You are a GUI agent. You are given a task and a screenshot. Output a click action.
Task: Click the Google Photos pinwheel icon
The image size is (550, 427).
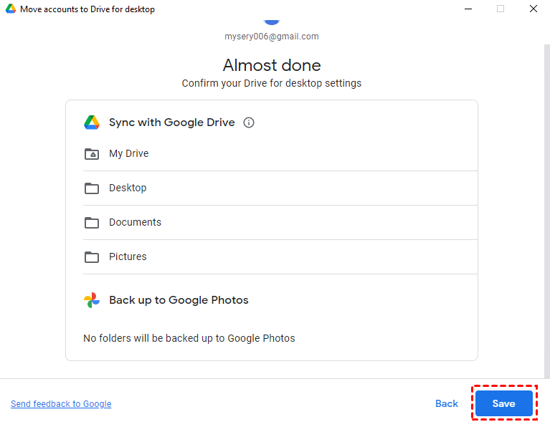click(x=92, y=301)
